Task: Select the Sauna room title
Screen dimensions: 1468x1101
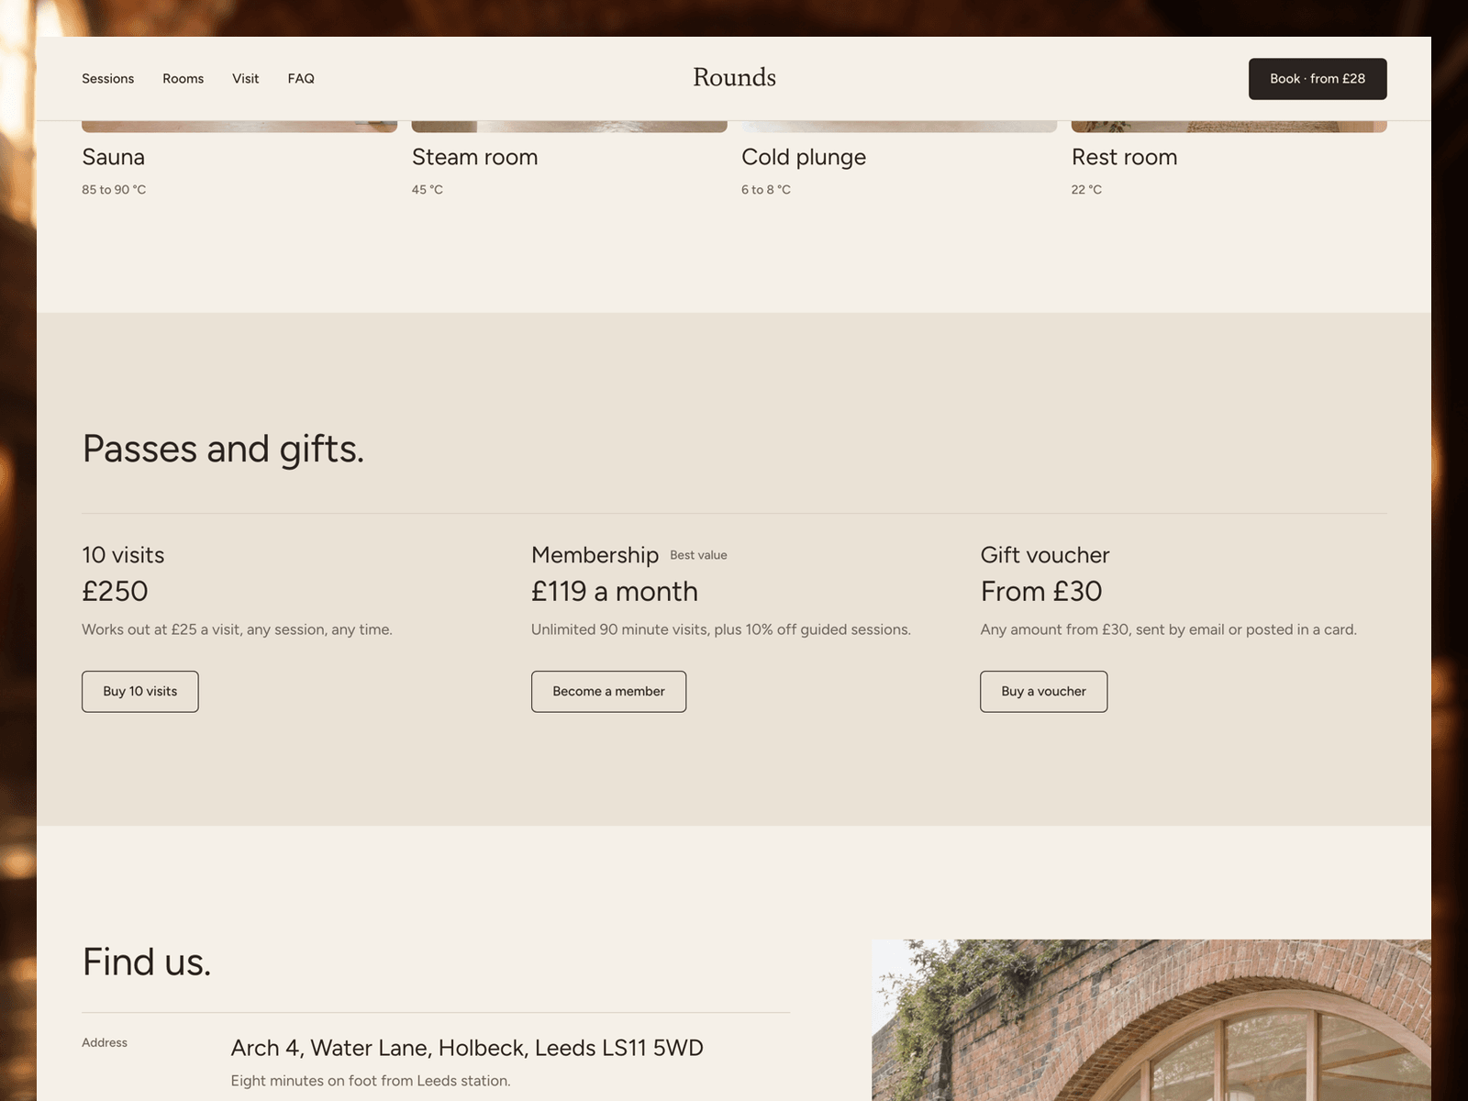Action: pyautogui.click(x=113, y=157)
